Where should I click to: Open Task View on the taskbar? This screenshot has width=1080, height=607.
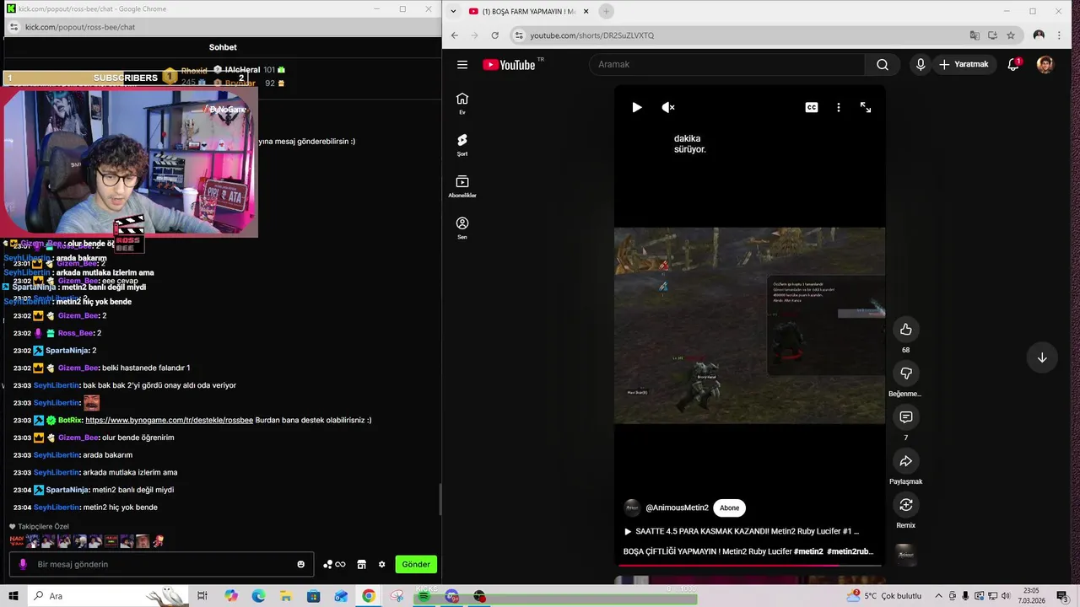coord(202,596)
